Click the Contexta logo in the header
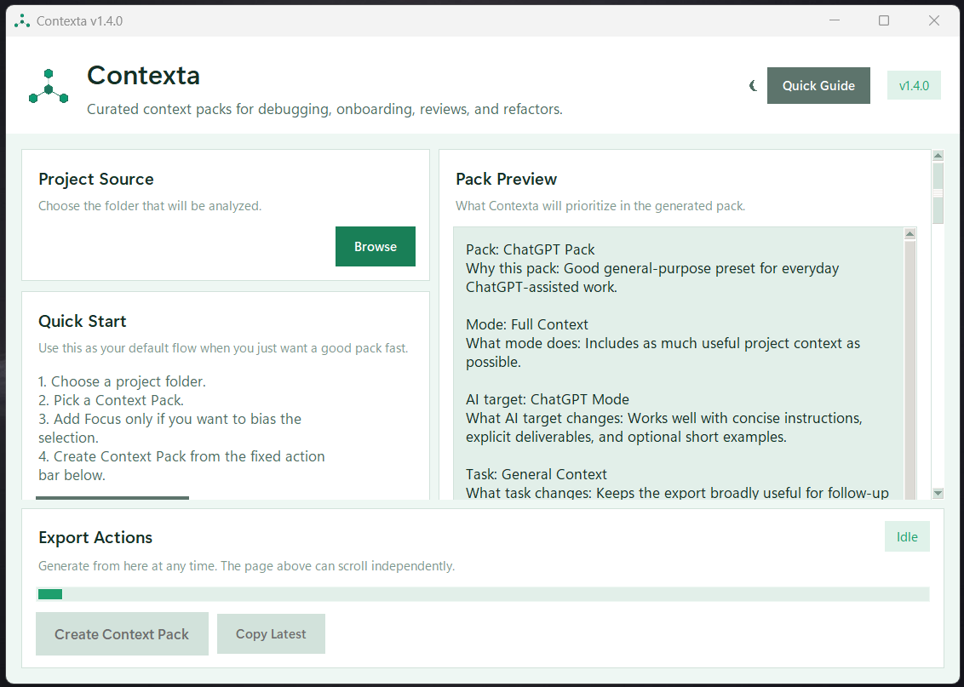Viewport: 964px width, 687px height. coord(49,86)
